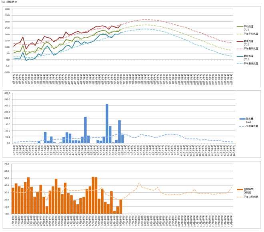The image size is (264, 232).
Task: Select the 平年日照時間 dashed orange legend marker
Action: (240, 197)
